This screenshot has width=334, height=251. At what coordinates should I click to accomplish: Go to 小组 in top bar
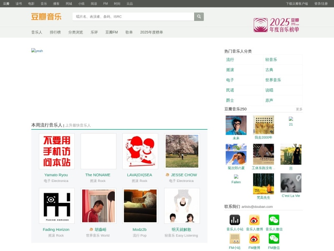(x=81, y=4)
